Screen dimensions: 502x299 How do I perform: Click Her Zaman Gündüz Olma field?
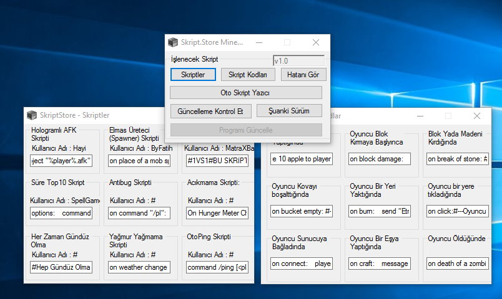[x=61, y=267]
